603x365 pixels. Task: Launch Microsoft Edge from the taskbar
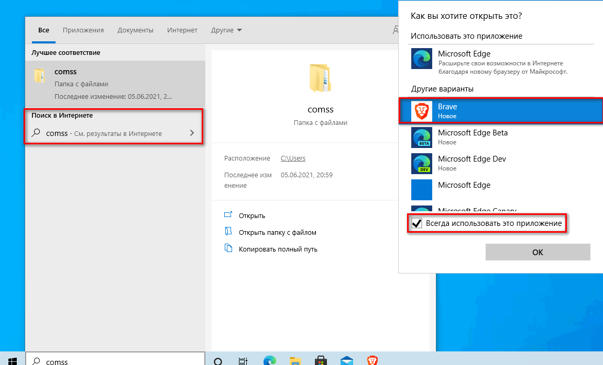pos(270,361)
